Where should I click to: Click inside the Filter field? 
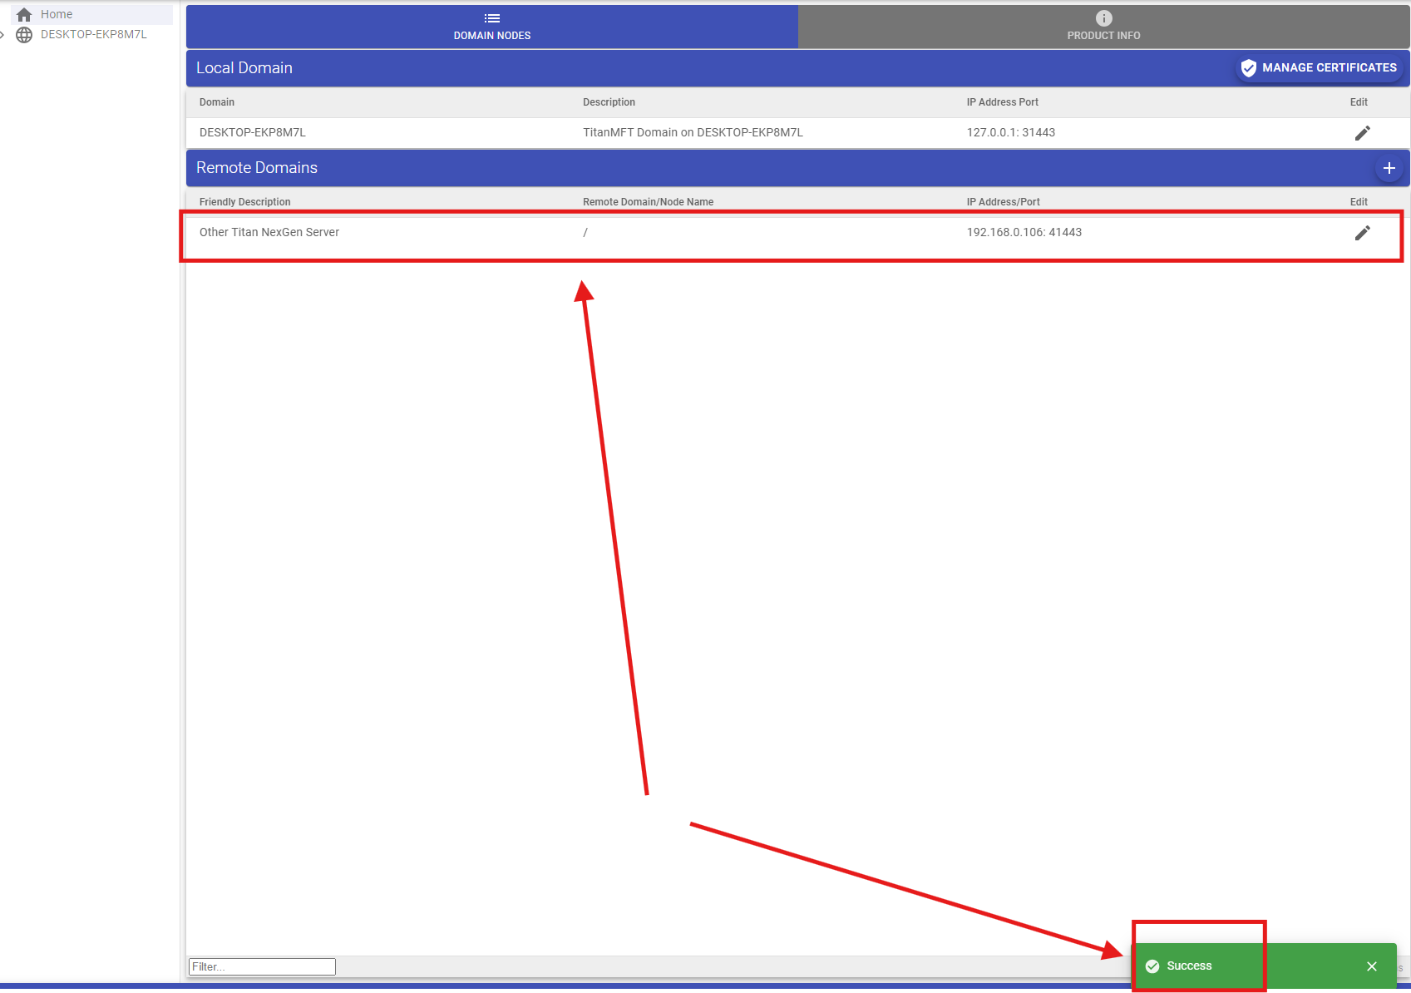(260, 966)
